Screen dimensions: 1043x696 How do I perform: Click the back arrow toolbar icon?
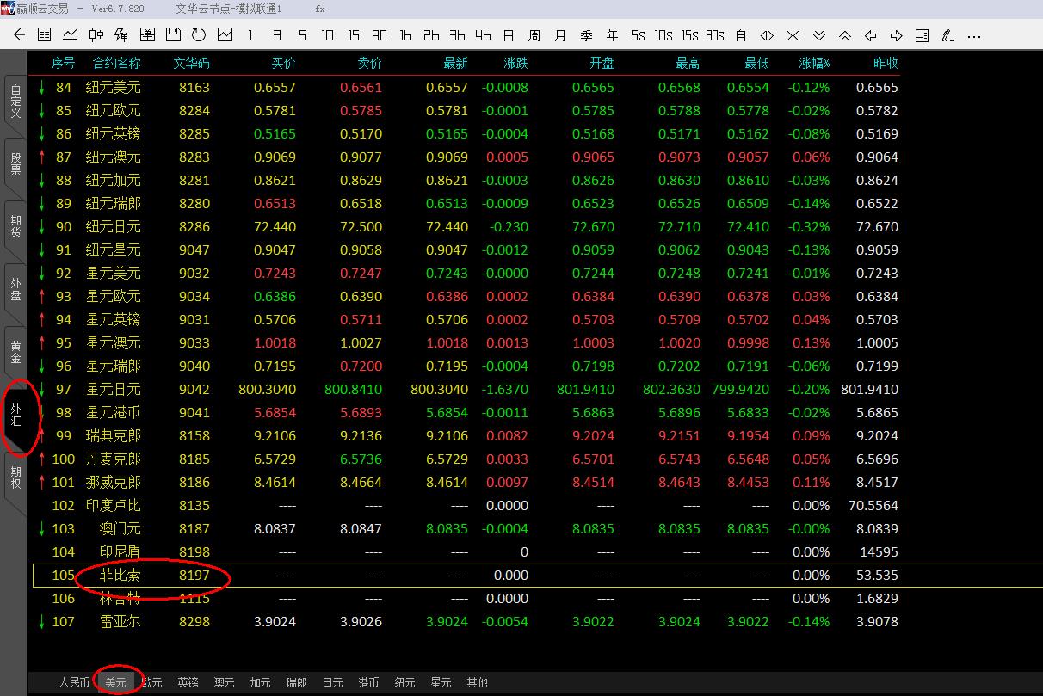[20, 35]
